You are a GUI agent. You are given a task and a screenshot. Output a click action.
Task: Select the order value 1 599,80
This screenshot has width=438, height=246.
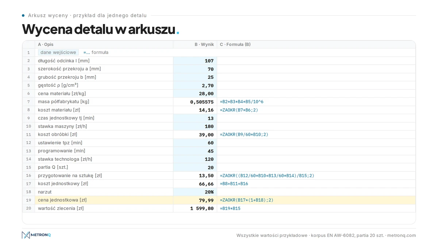coord(195,208)
